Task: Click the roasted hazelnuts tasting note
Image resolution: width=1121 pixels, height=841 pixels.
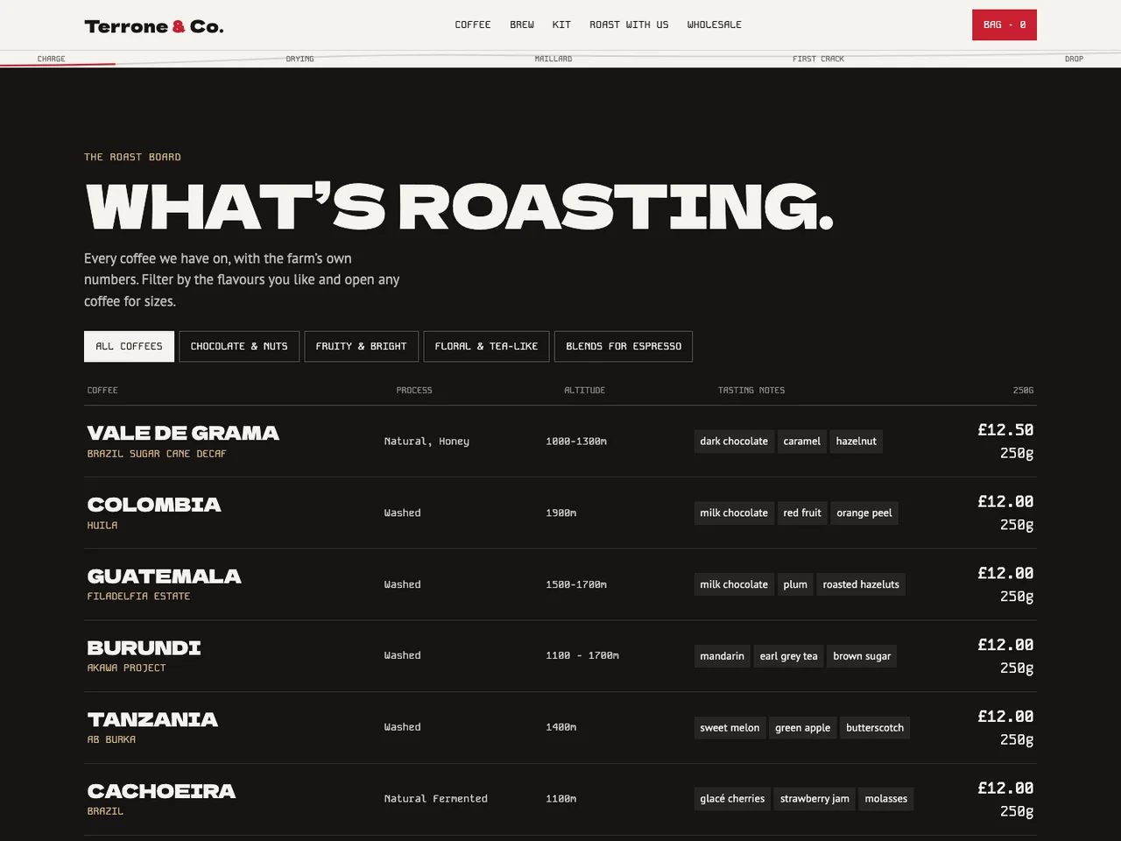Action: pyautogui.click(x=861, y=585)
